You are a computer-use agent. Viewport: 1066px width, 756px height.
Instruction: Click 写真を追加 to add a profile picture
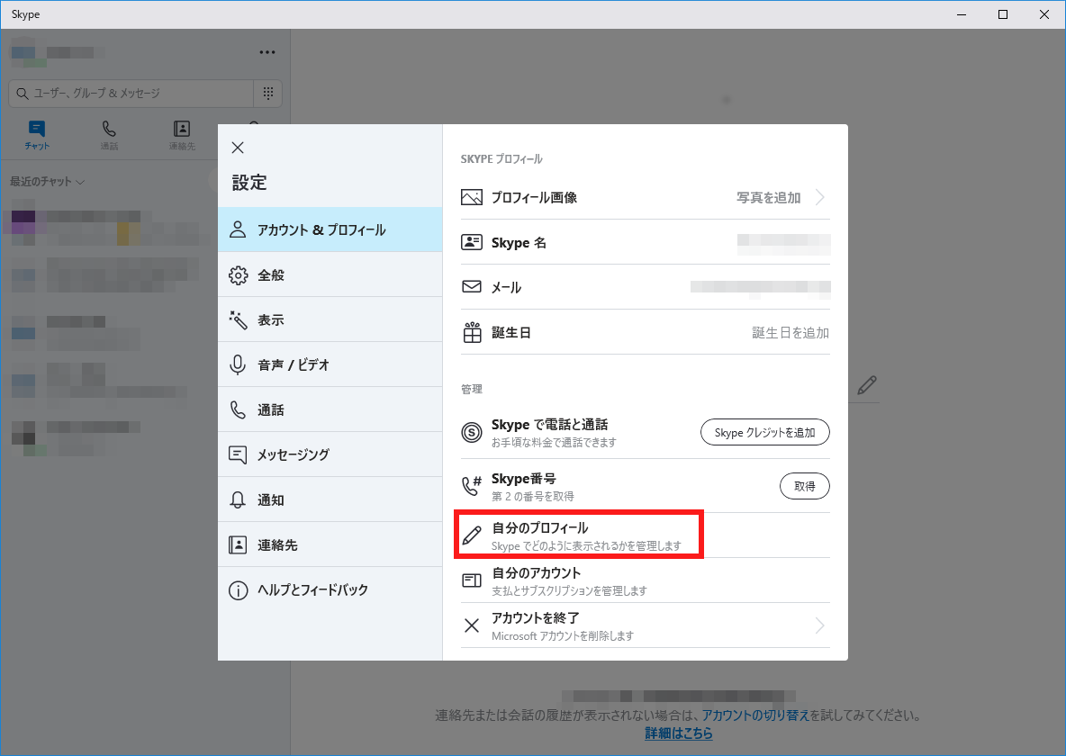click(x=768, y=197)
